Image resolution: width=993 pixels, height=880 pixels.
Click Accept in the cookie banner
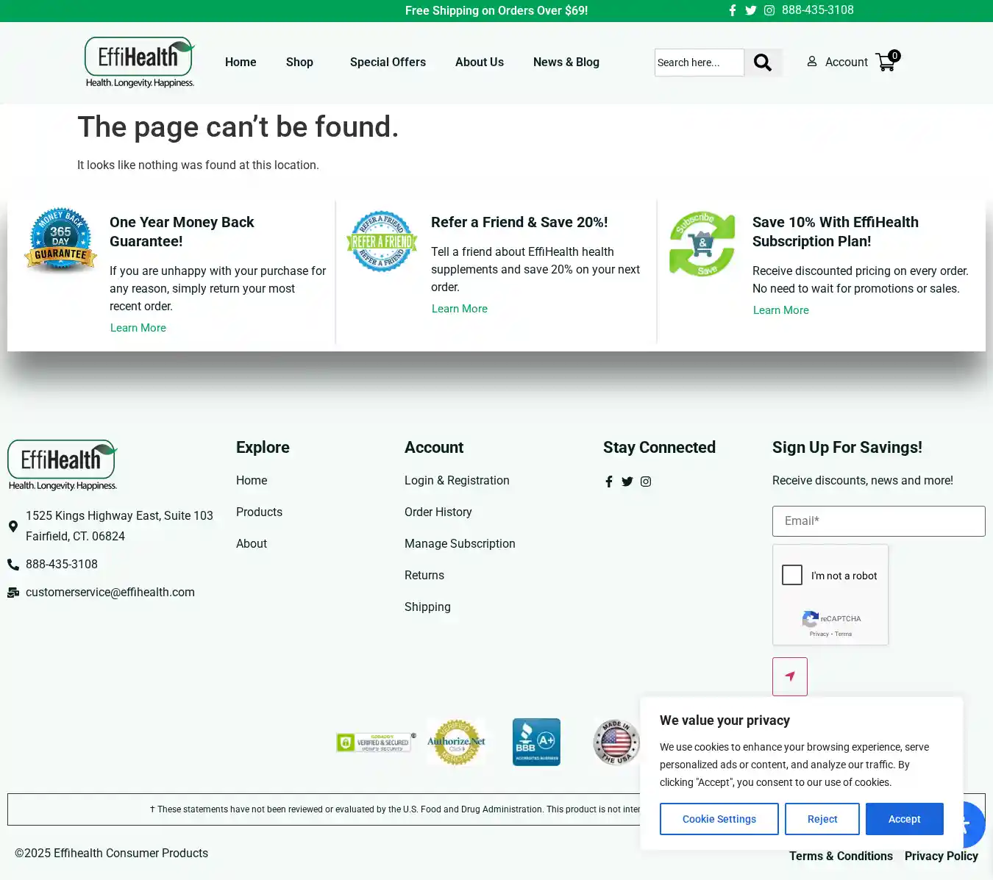(904, 819)
